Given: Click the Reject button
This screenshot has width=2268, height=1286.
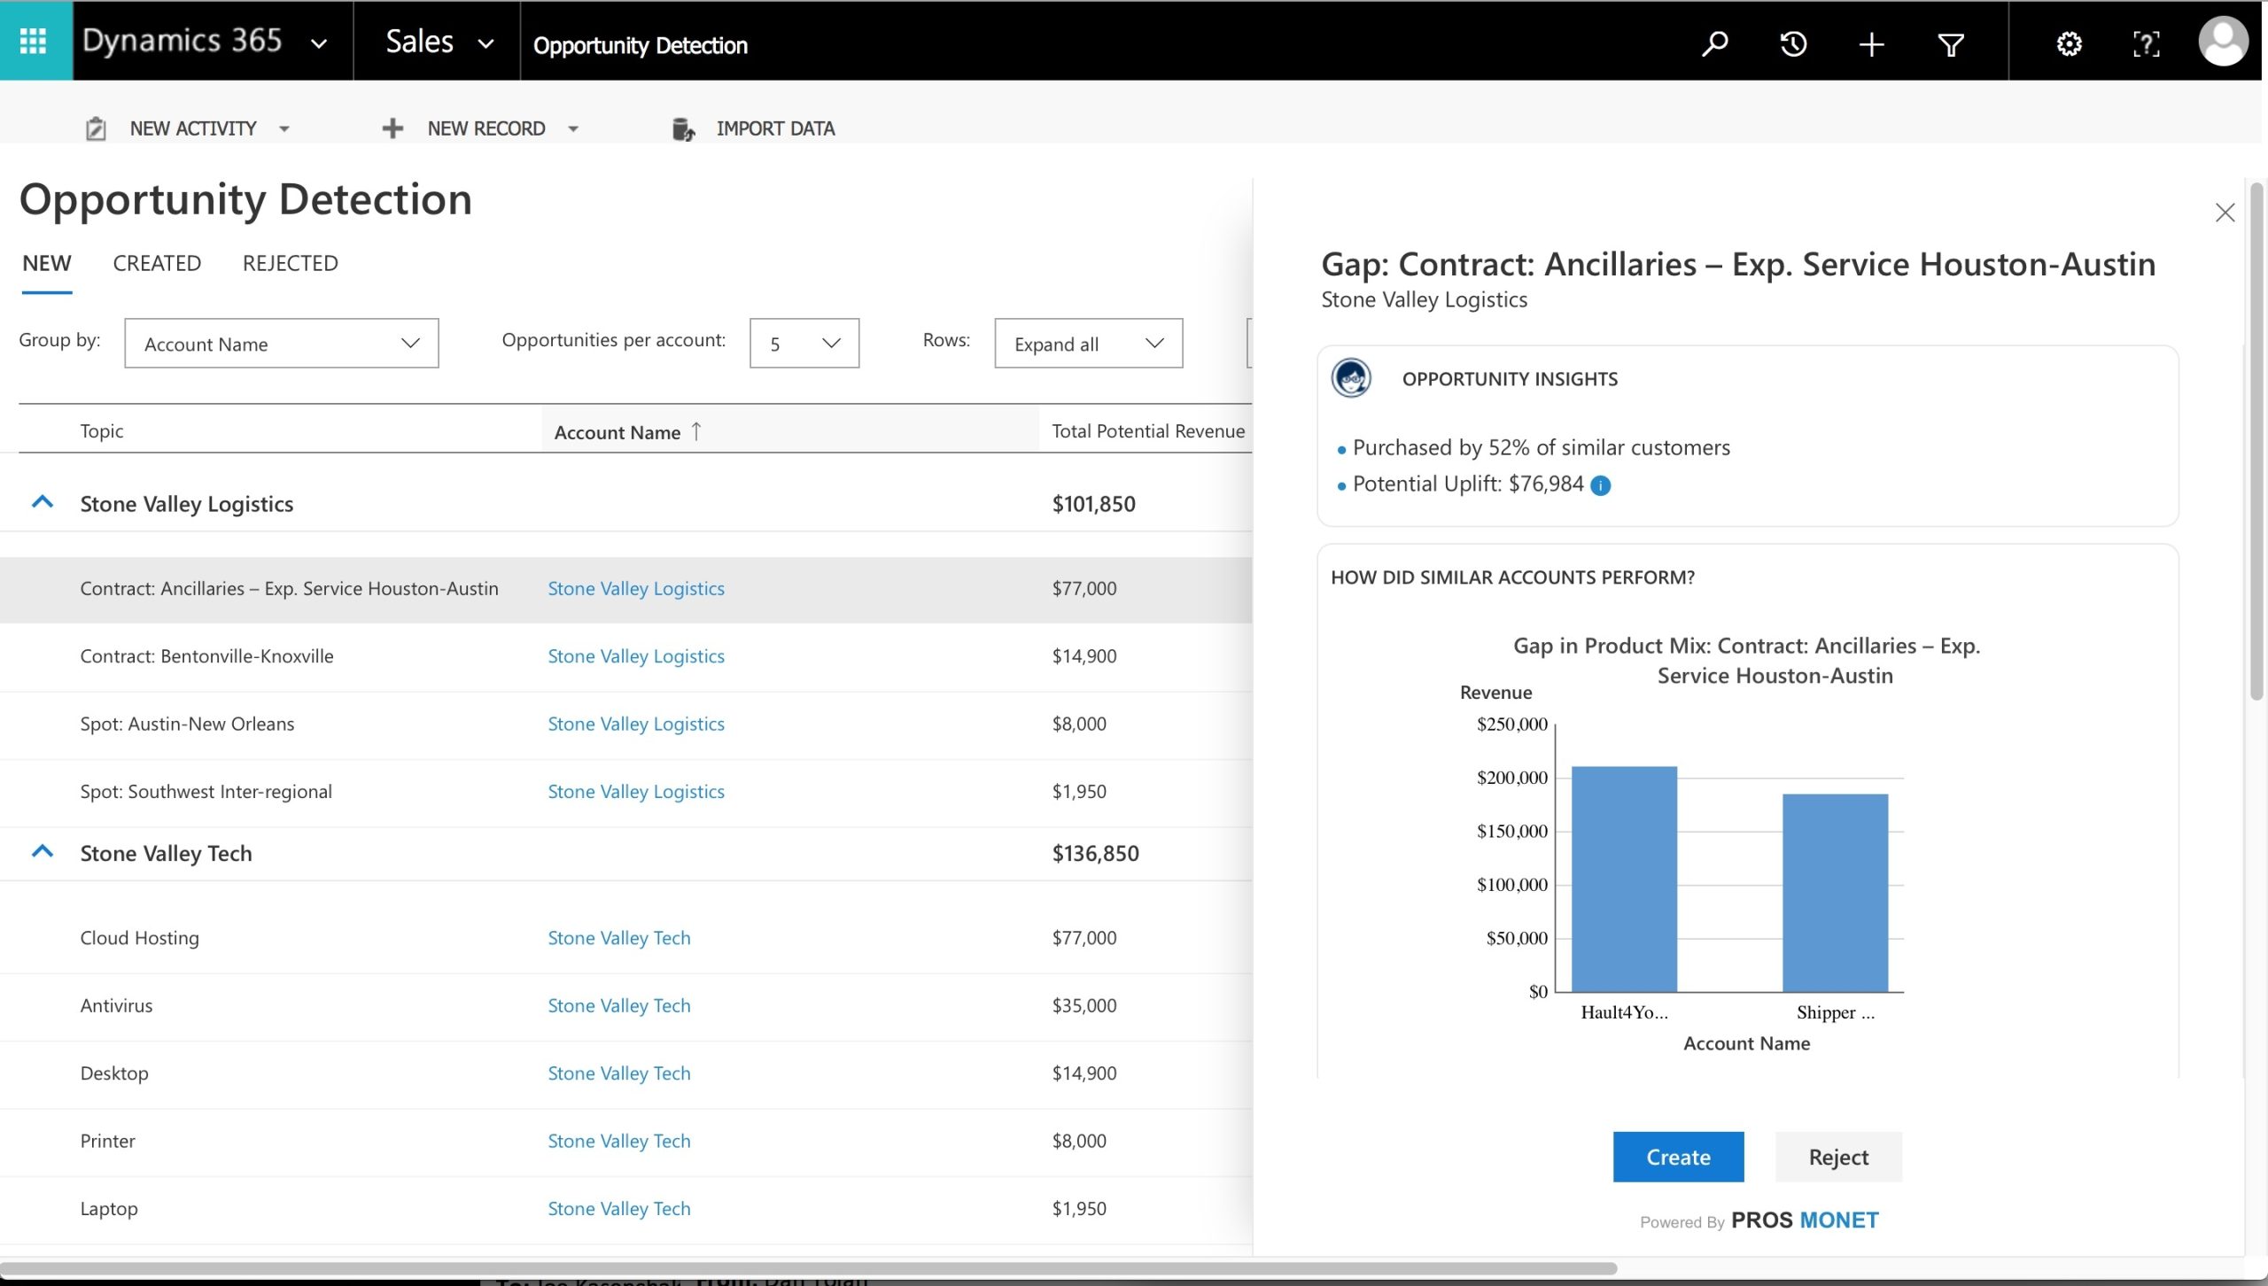Looking at the screenshot, I should point(1838,1157).
